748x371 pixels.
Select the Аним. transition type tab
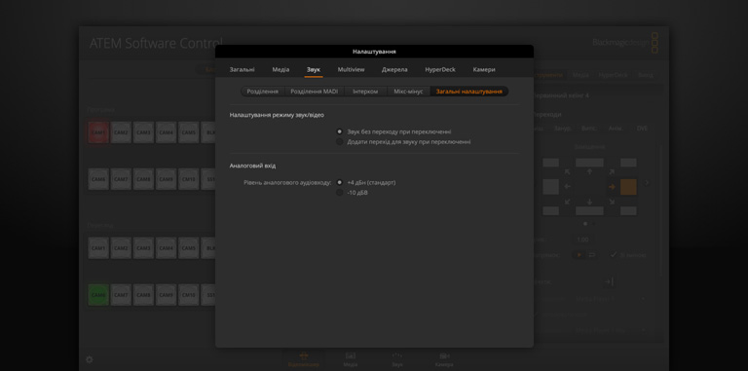click(x=615, y=129)
